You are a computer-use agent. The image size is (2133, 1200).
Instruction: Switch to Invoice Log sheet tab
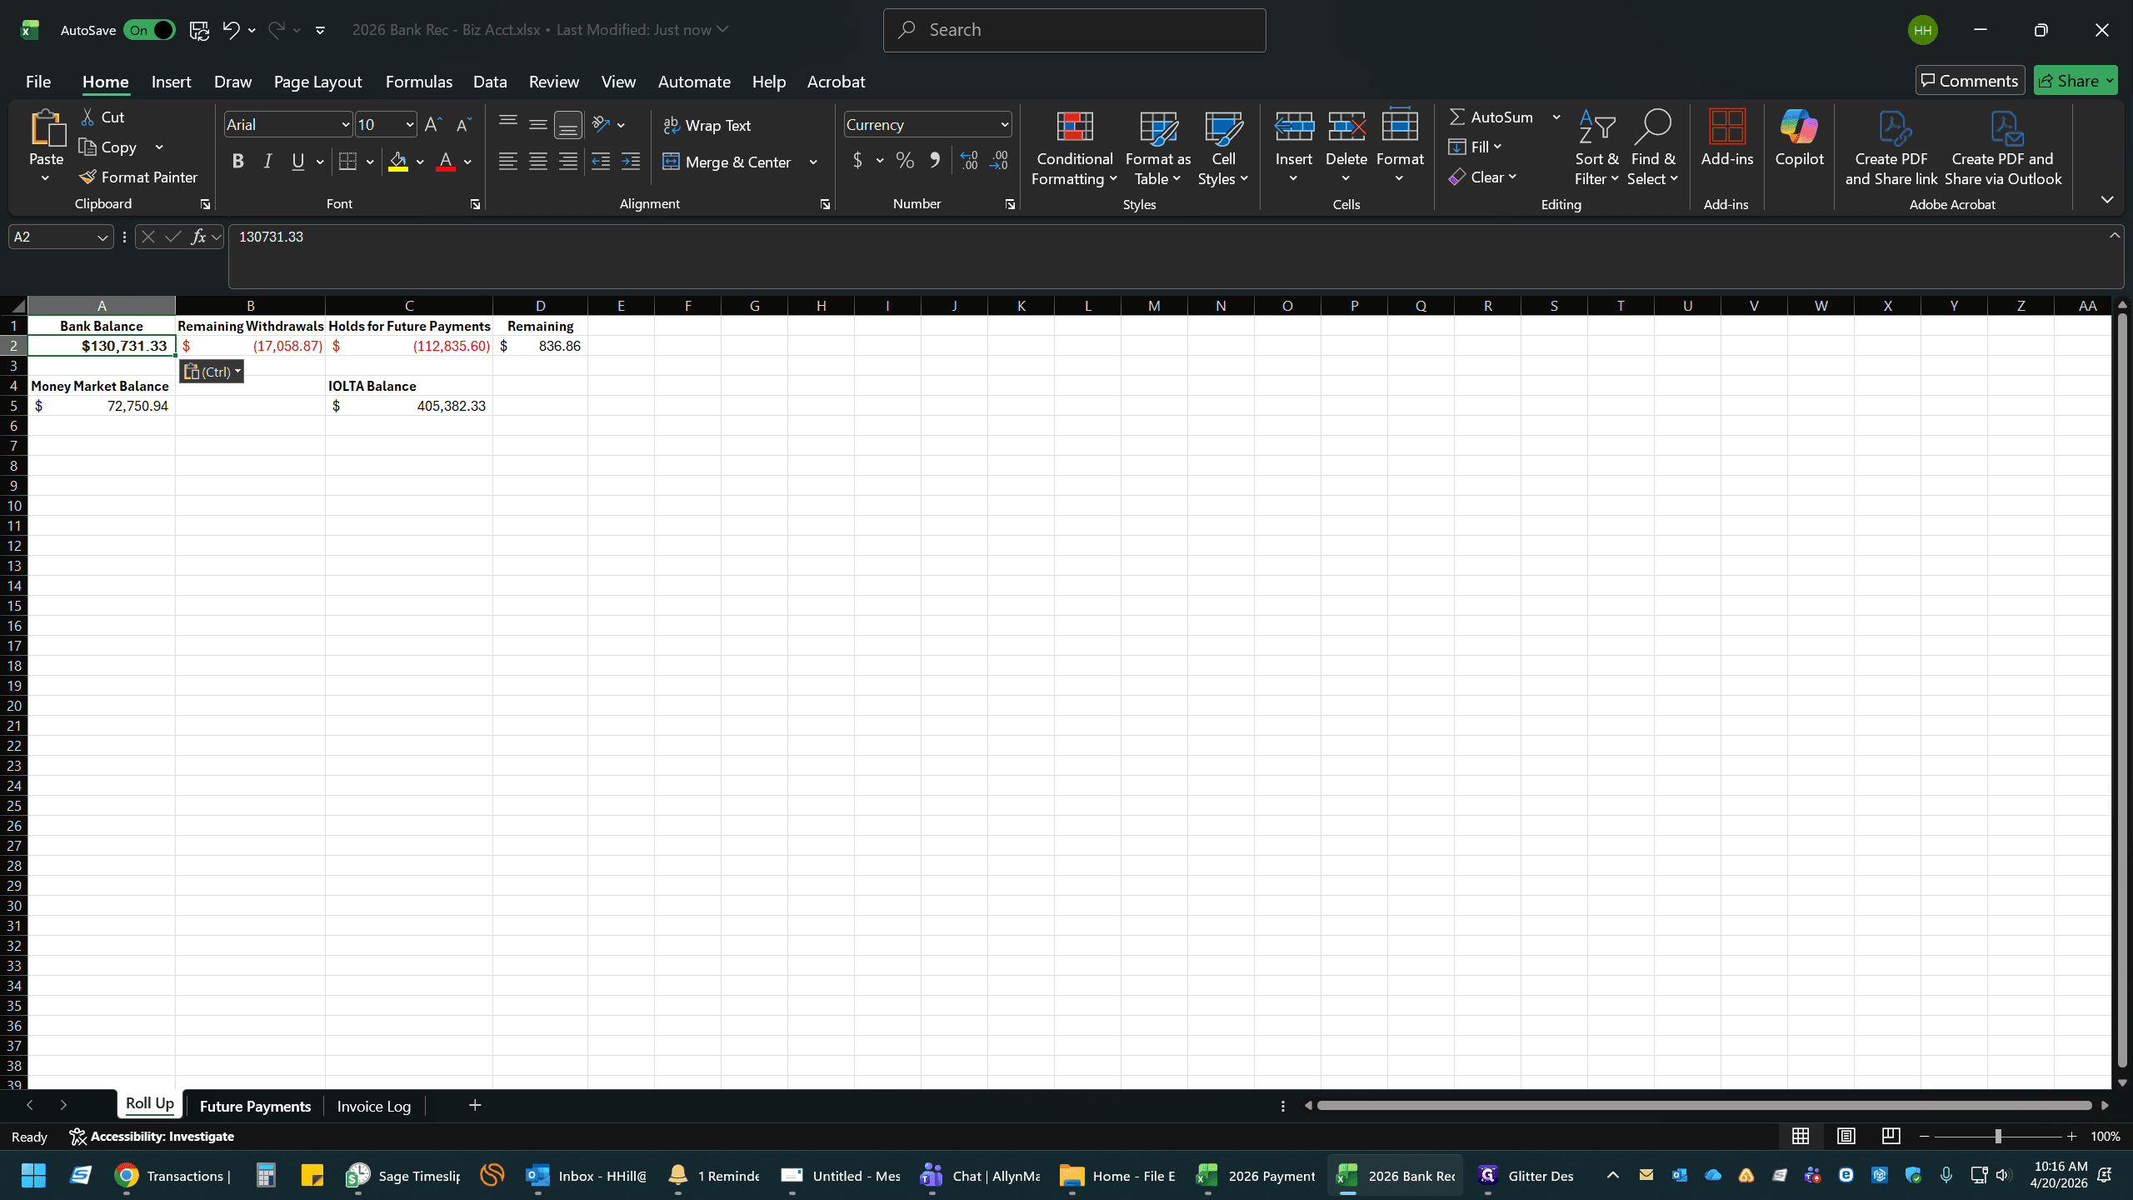(x=373, y=1107)
